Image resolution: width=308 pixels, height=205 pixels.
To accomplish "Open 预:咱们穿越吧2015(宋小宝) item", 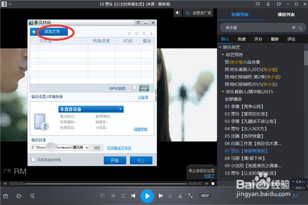I will click(x=251, y=84).
